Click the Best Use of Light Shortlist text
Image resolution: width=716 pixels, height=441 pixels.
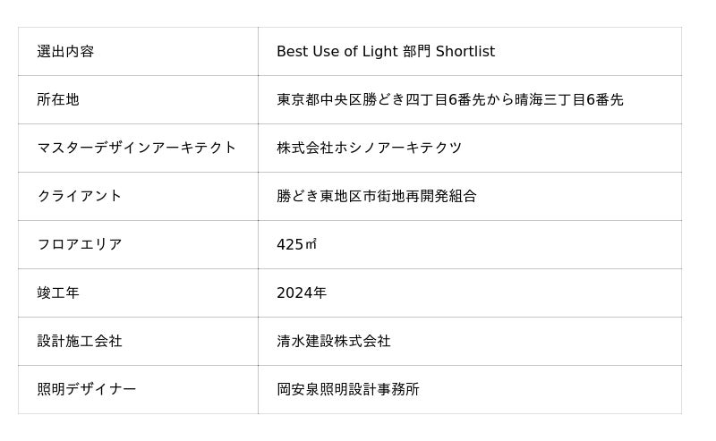coord(385,52)
